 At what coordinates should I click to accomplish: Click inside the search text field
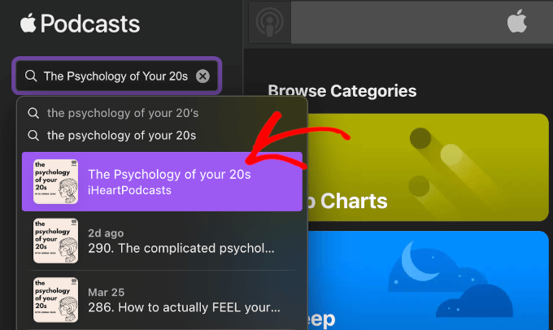coord(115,76)
